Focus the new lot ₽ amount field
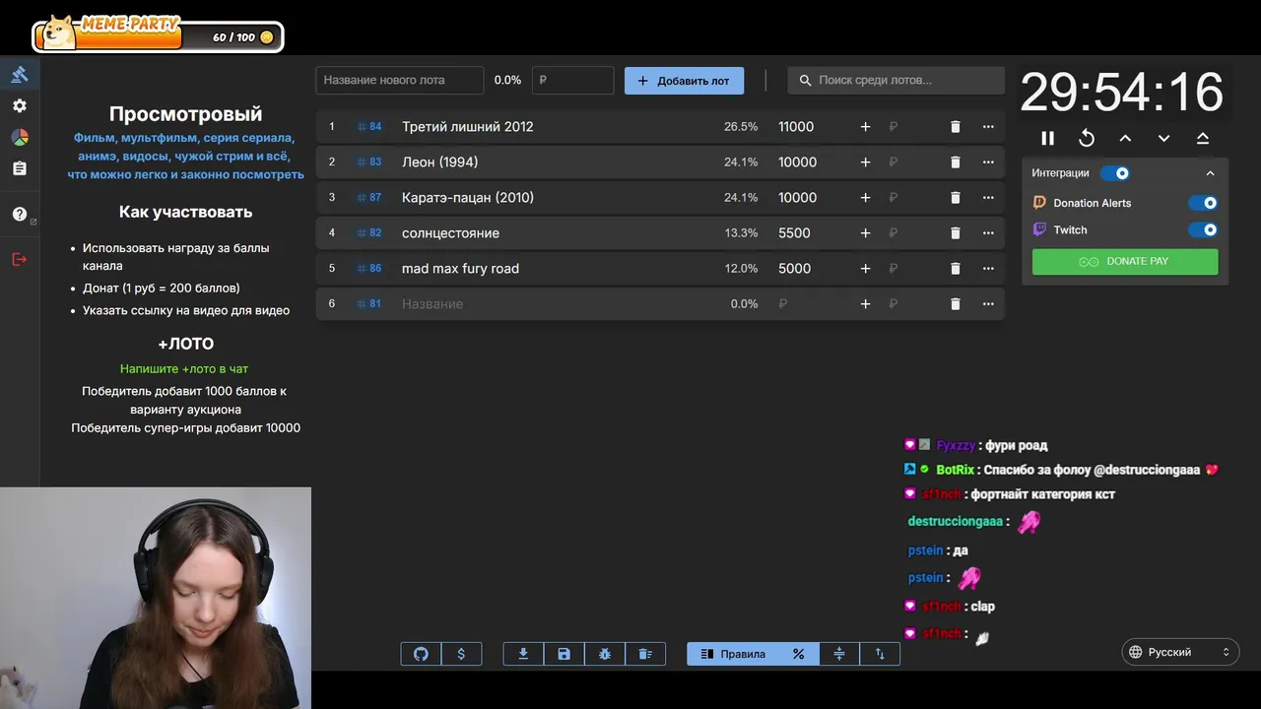This screenshot has width=1261, height=709. click(572, 81)
